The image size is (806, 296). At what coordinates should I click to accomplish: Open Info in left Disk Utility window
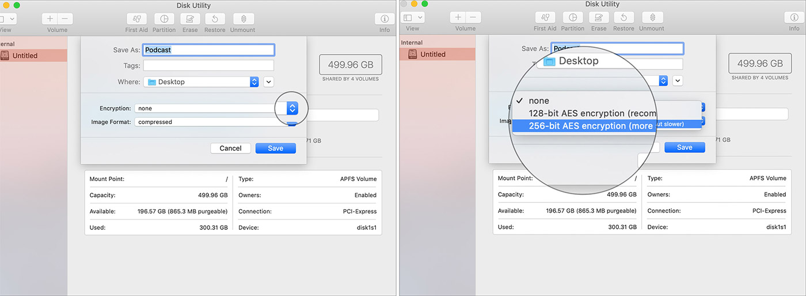pos(385,18)
